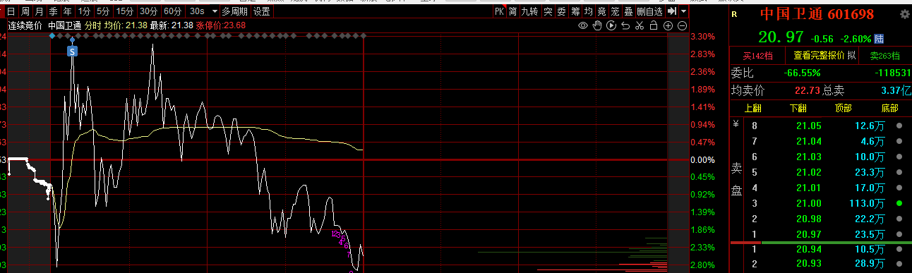The image size is (912, 273).
Task: Toggle the 叠 overlay button
Action: click(628, 11)
